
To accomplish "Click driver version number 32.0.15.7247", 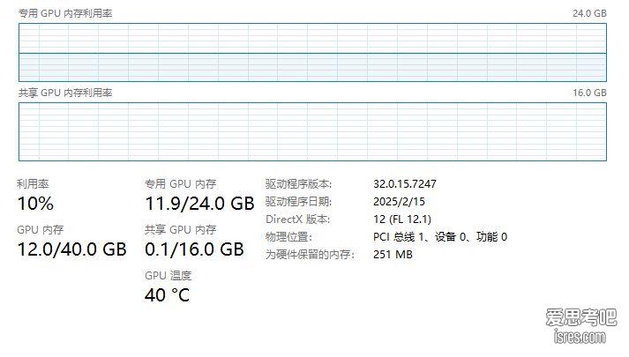I will [405, 184].
